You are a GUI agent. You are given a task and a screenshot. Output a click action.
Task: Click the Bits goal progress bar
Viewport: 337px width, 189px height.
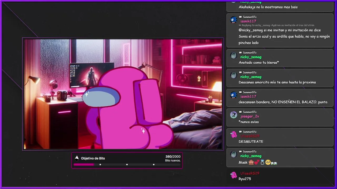[x=127, y=165]
